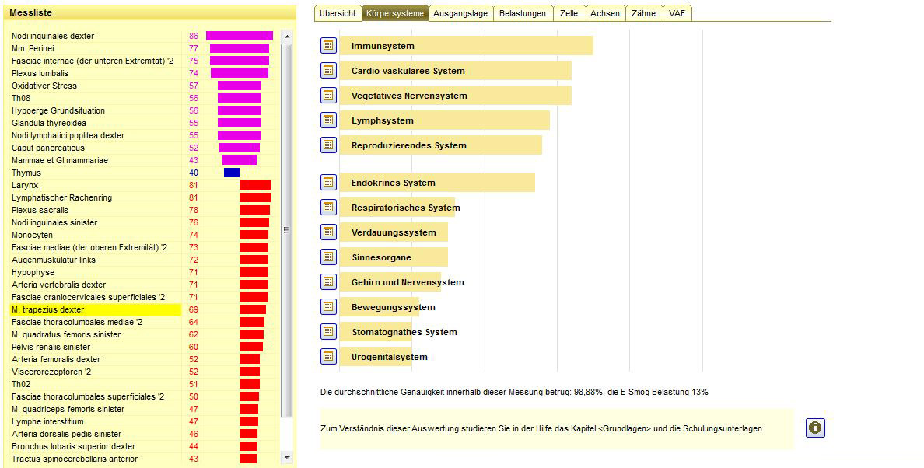Click the Messliste scroll down arrow
The image size is (924, 468).
coord(286,457)
